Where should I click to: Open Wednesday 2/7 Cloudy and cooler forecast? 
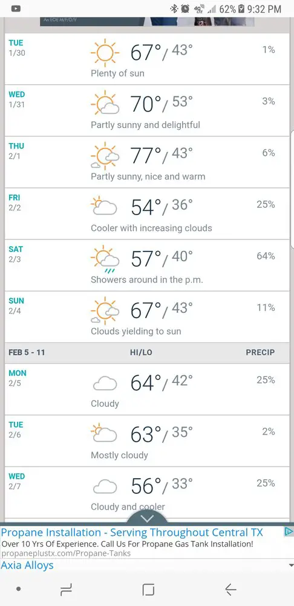[146, 492]
